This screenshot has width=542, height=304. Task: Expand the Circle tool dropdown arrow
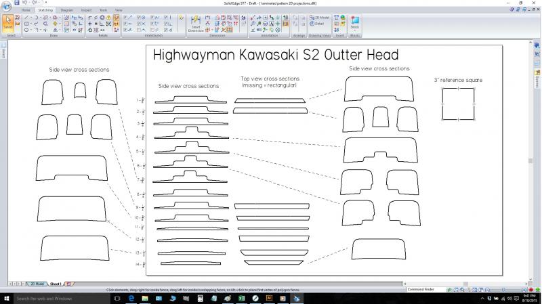tap(31, 30)
